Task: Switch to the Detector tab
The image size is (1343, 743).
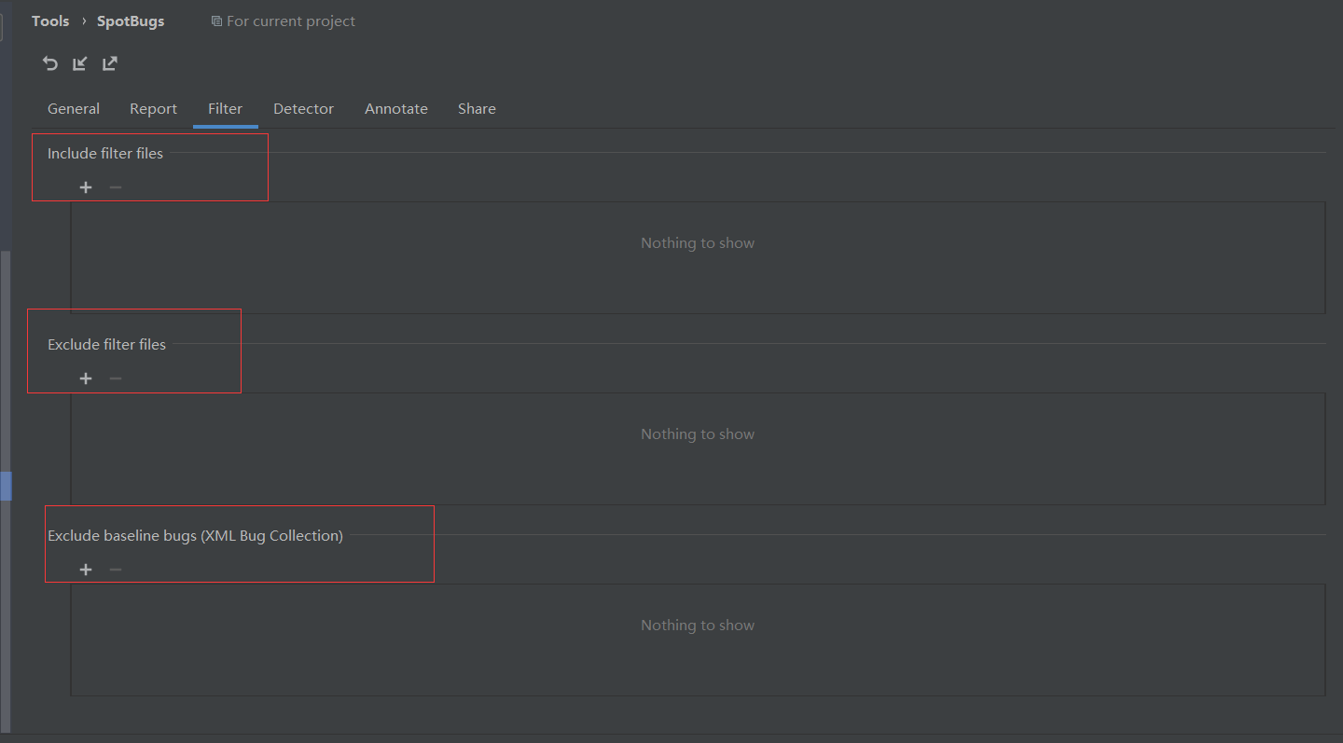Action: tap(303, 108)
